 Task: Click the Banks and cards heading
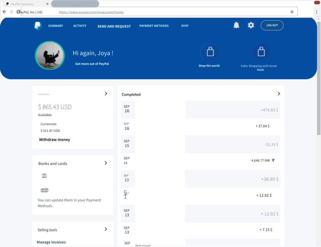click(x=53, y=164)
